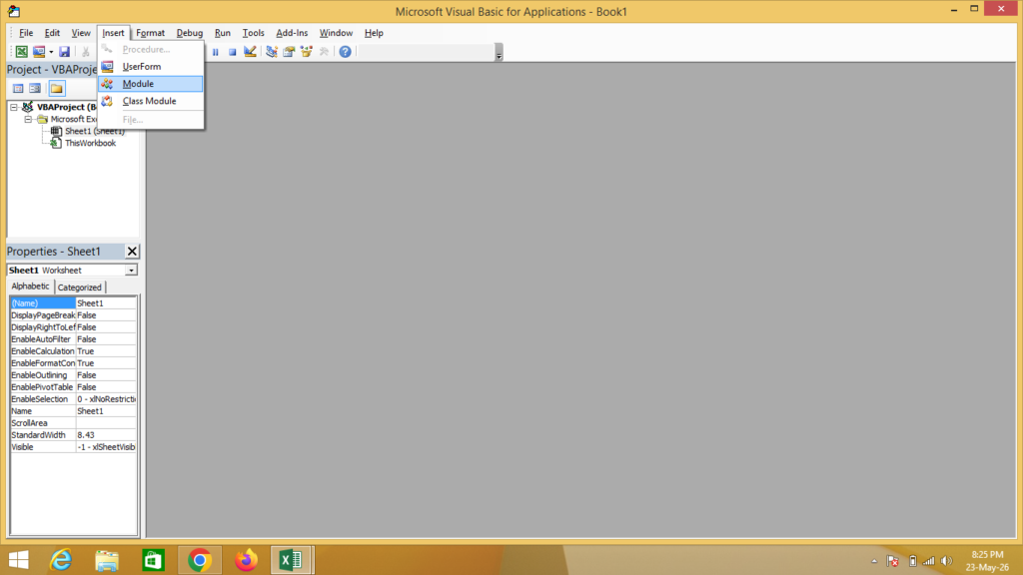Click View Object icon in Project panel
1023x575 pixels.
tap(35, 88)
